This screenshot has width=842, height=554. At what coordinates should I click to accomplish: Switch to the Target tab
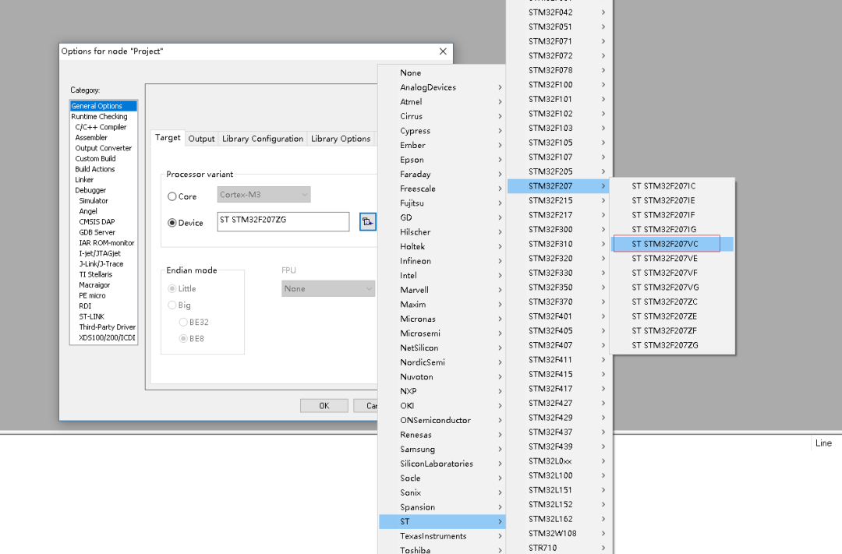[x=168, y=138]
